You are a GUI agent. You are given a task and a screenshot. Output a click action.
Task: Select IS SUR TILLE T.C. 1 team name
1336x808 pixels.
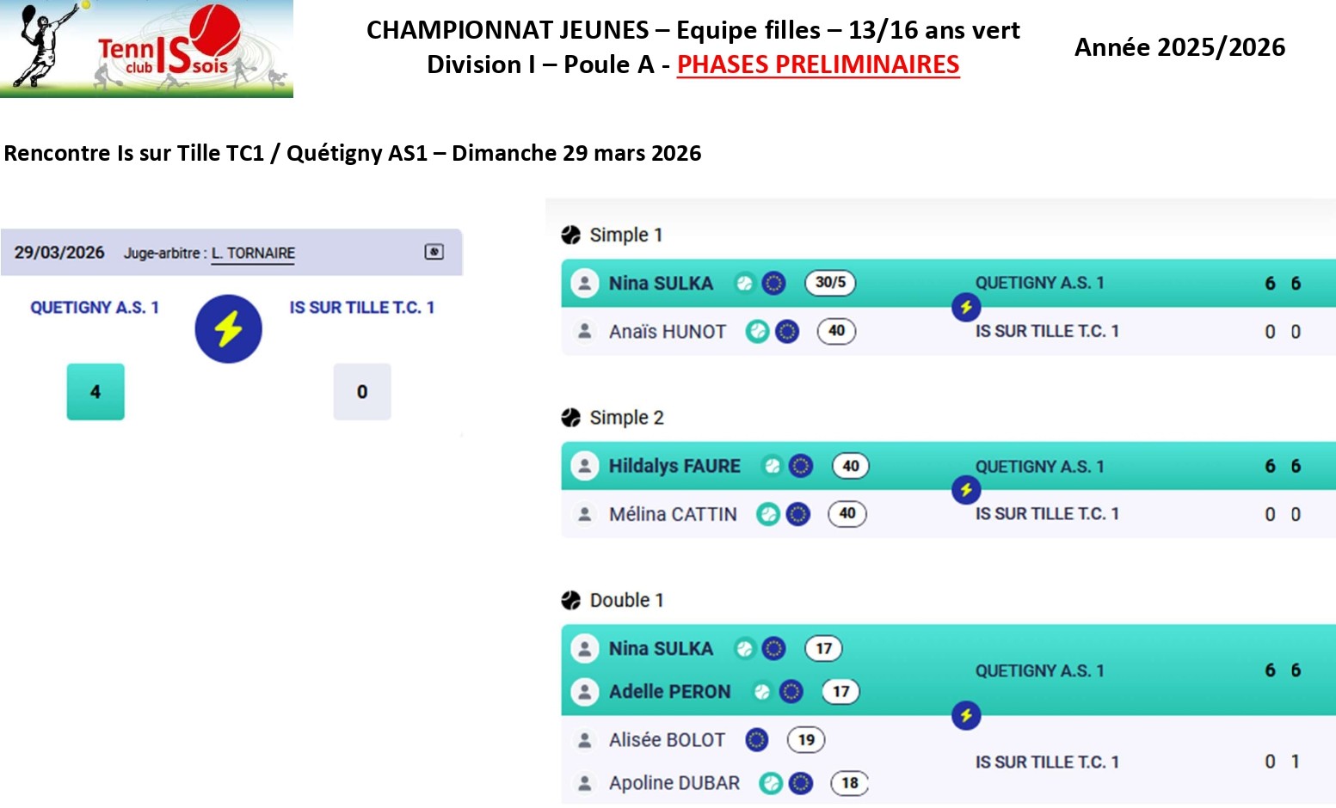click(361, 308)
